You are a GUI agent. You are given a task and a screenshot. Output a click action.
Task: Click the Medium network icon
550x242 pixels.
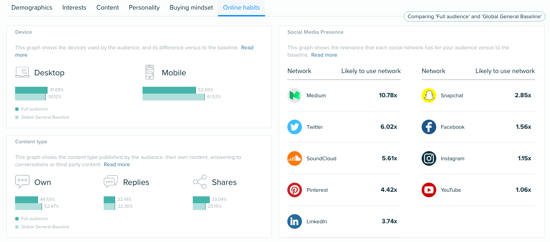click(x=295, y=95)
